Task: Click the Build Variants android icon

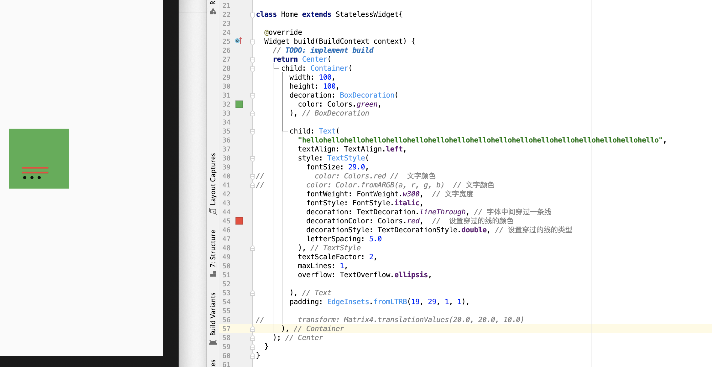Action: pyautogui.click(x=213, y=342)
